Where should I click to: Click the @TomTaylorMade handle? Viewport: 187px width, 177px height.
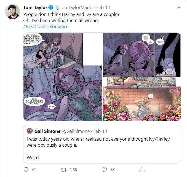74,7
